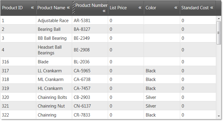Image resolution: width=223 pixels, height=121 pixels.
Task: Sort by the List Price header
Action: (118, 8)
